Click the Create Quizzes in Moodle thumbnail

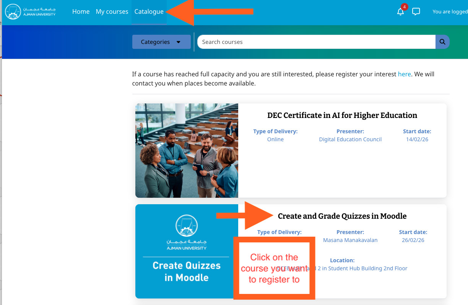tap(187, 251)
